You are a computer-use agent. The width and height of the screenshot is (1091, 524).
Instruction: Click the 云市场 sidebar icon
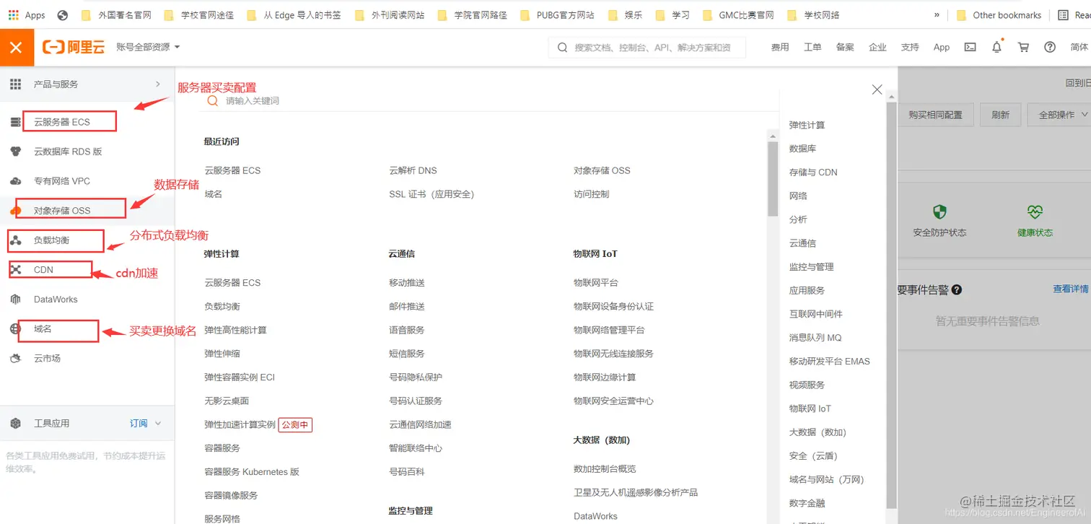16,358
